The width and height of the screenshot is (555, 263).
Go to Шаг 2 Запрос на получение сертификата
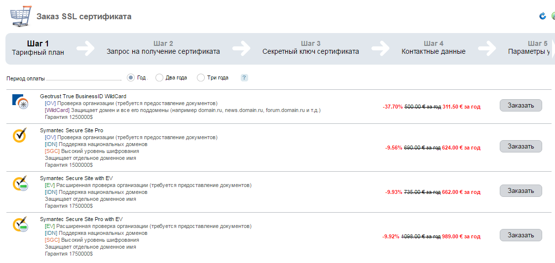(x=163, y=48)
